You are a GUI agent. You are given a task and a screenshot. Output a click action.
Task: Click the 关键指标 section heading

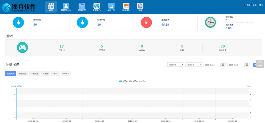[x=12, y=65]
